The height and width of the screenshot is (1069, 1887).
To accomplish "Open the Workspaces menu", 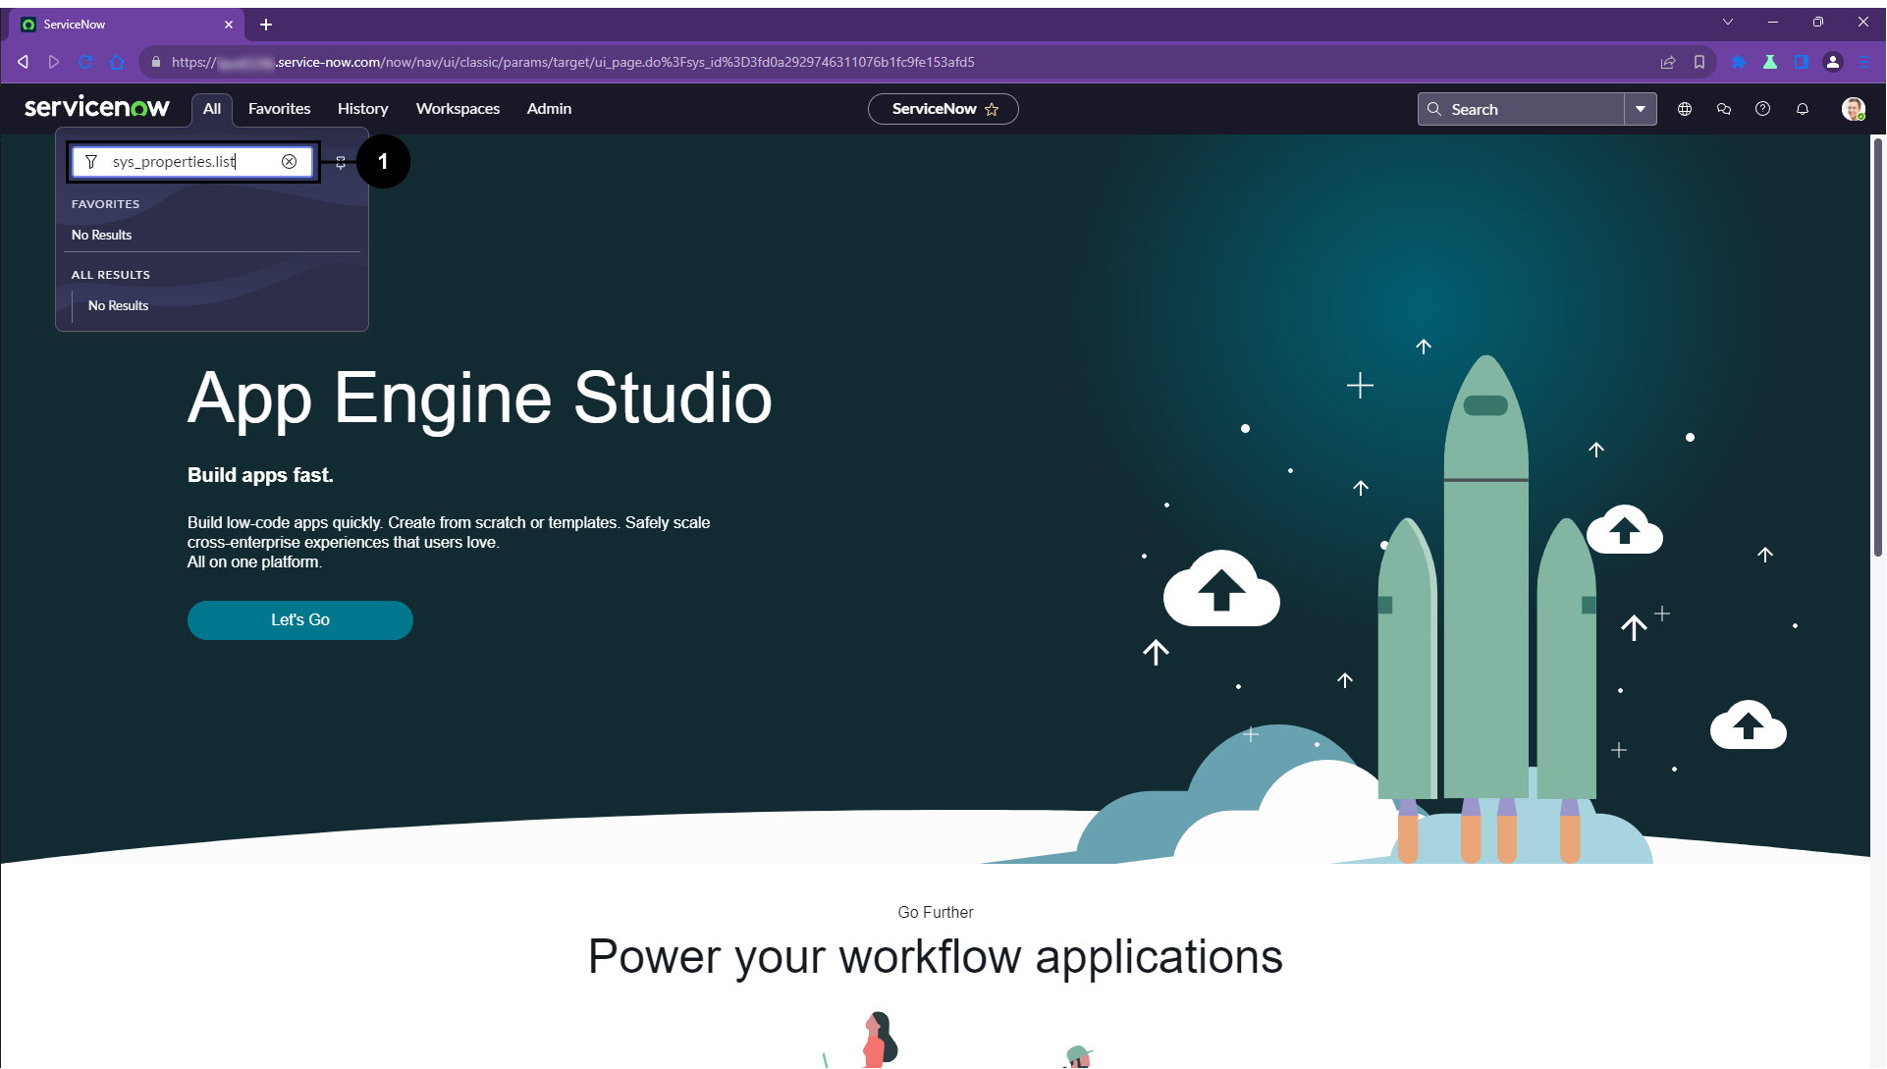I will [x=458, y=109].
